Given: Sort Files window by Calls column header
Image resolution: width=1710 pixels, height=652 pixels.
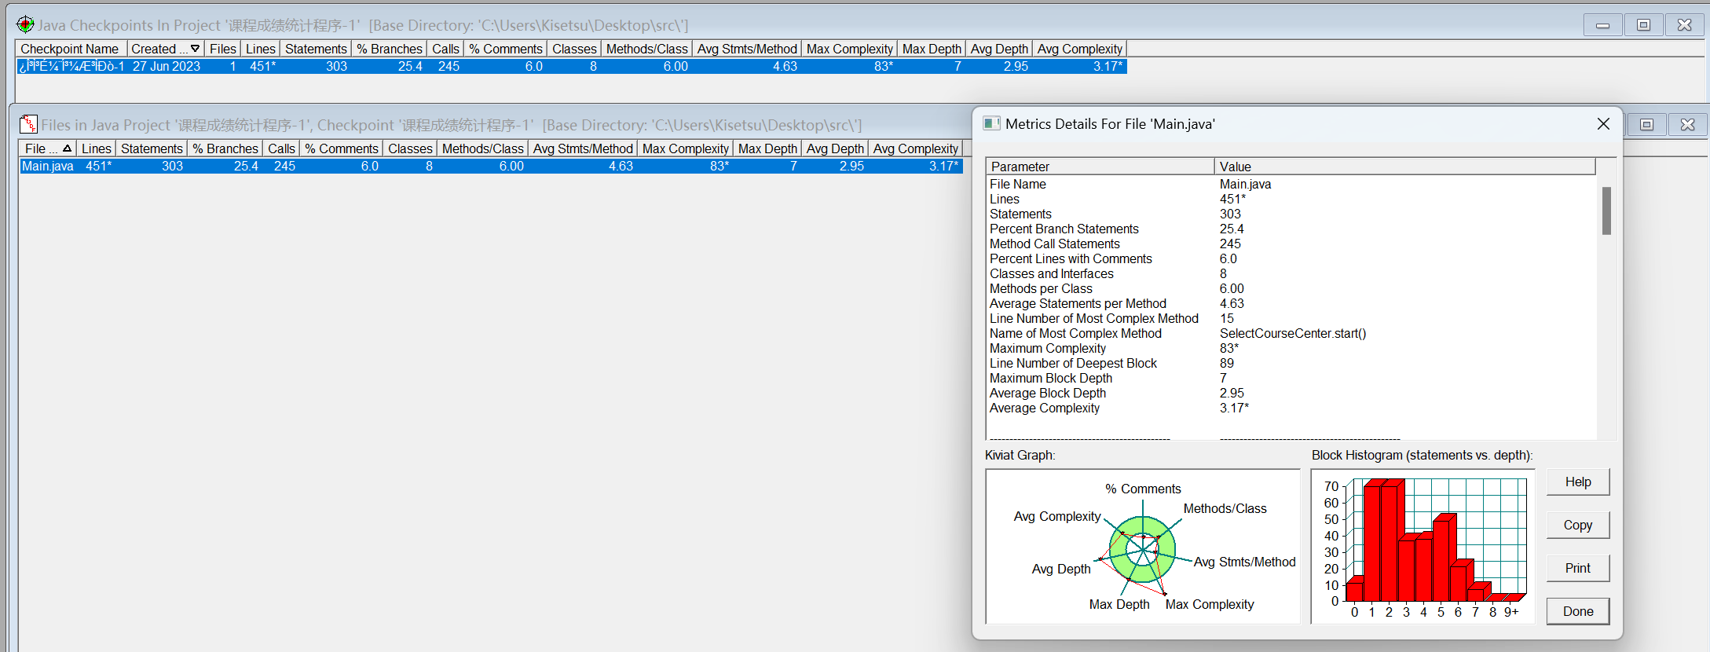Looking at the screenshot, I should (281, 148).
